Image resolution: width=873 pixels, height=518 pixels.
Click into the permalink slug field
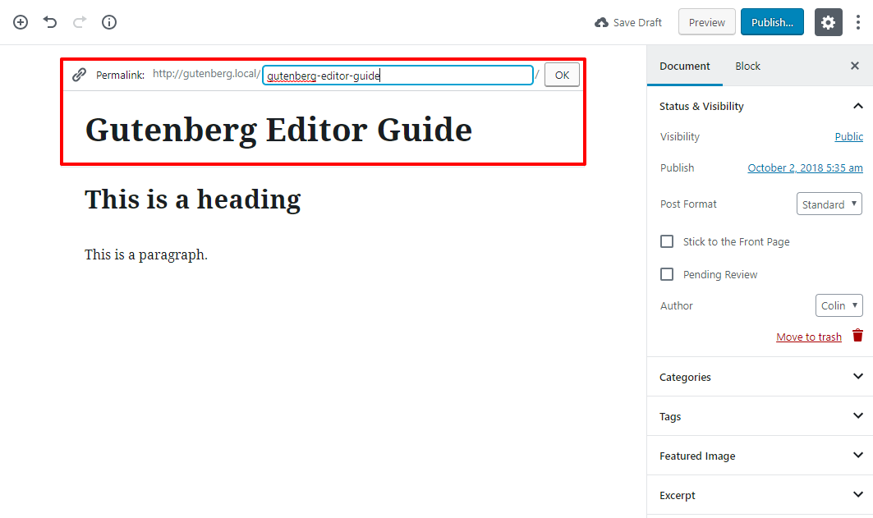[x=397, y=75]
